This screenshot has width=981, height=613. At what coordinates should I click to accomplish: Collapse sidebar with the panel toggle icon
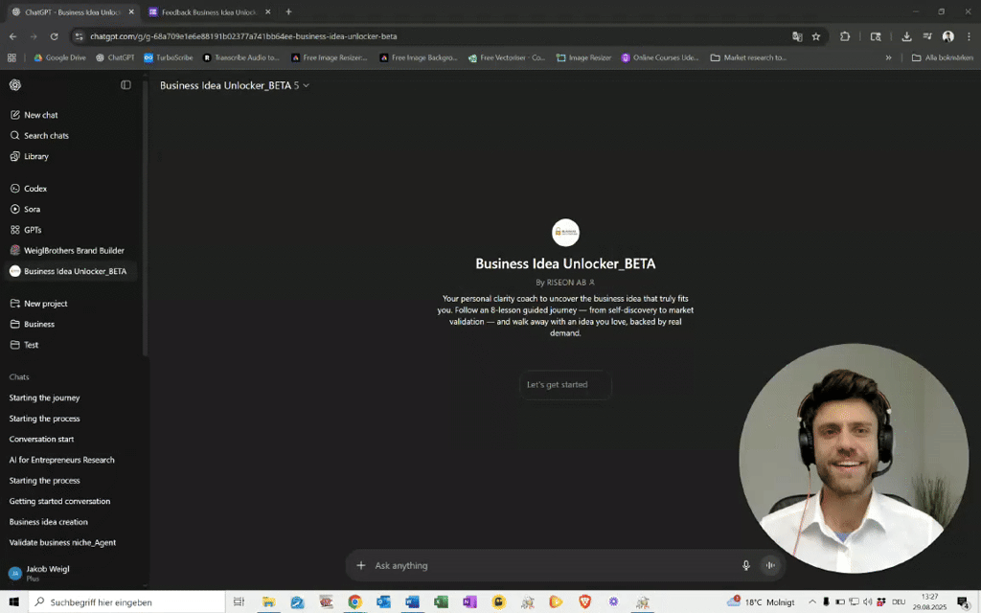click(x=125, y=85)
